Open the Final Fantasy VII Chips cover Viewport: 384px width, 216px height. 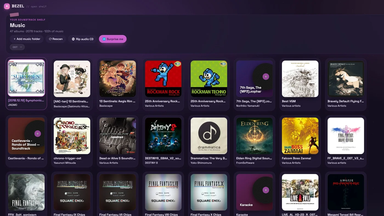118,192
